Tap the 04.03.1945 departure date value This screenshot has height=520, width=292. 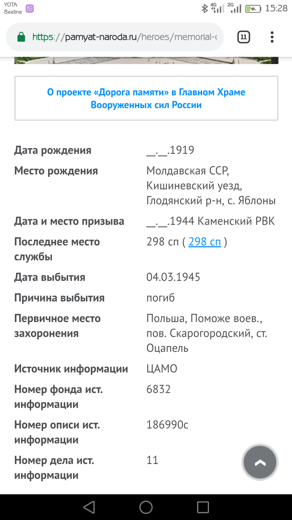(173, 277)
